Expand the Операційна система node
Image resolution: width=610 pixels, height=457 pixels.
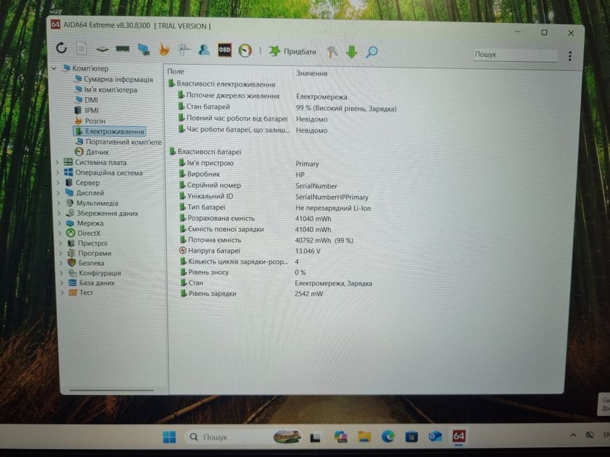tap(58, 172)
